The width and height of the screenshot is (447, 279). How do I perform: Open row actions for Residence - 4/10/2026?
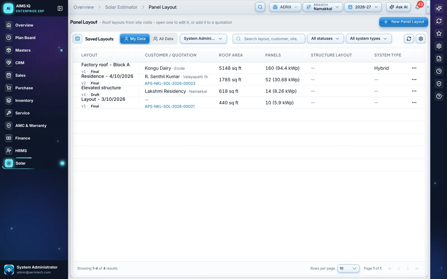[414, 80]
